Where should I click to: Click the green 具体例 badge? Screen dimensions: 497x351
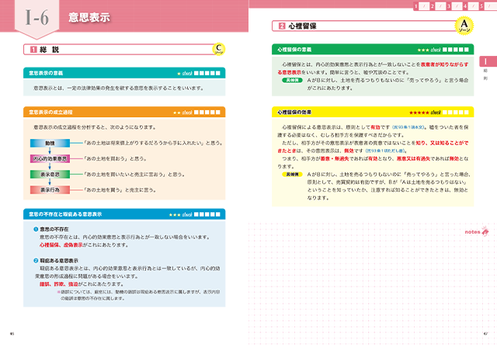click(x=292, y=80)
